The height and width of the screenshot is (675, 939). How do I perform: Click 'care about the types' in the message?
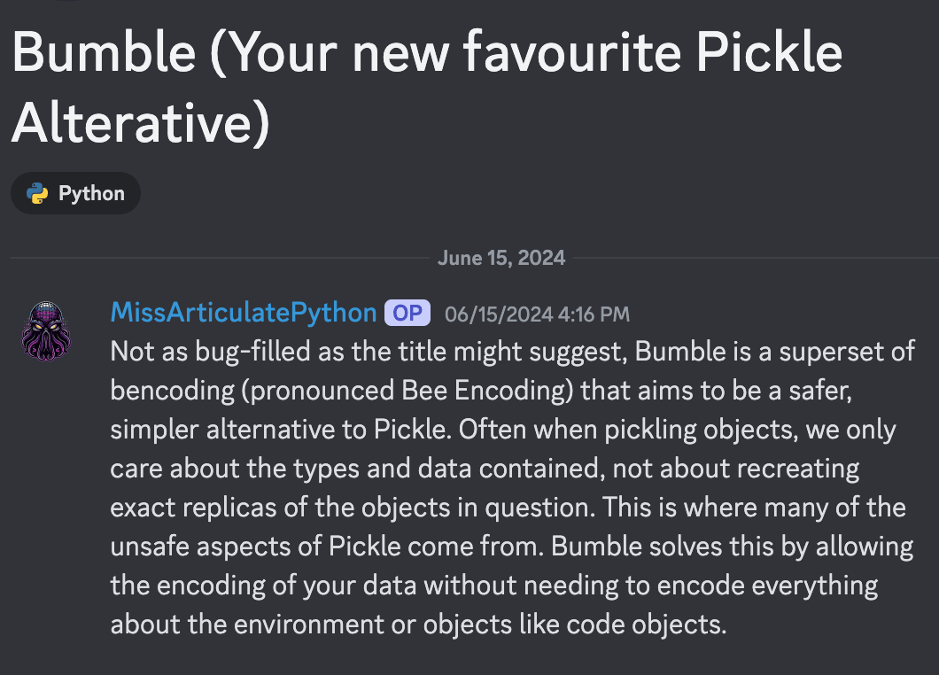pos(237,468)
